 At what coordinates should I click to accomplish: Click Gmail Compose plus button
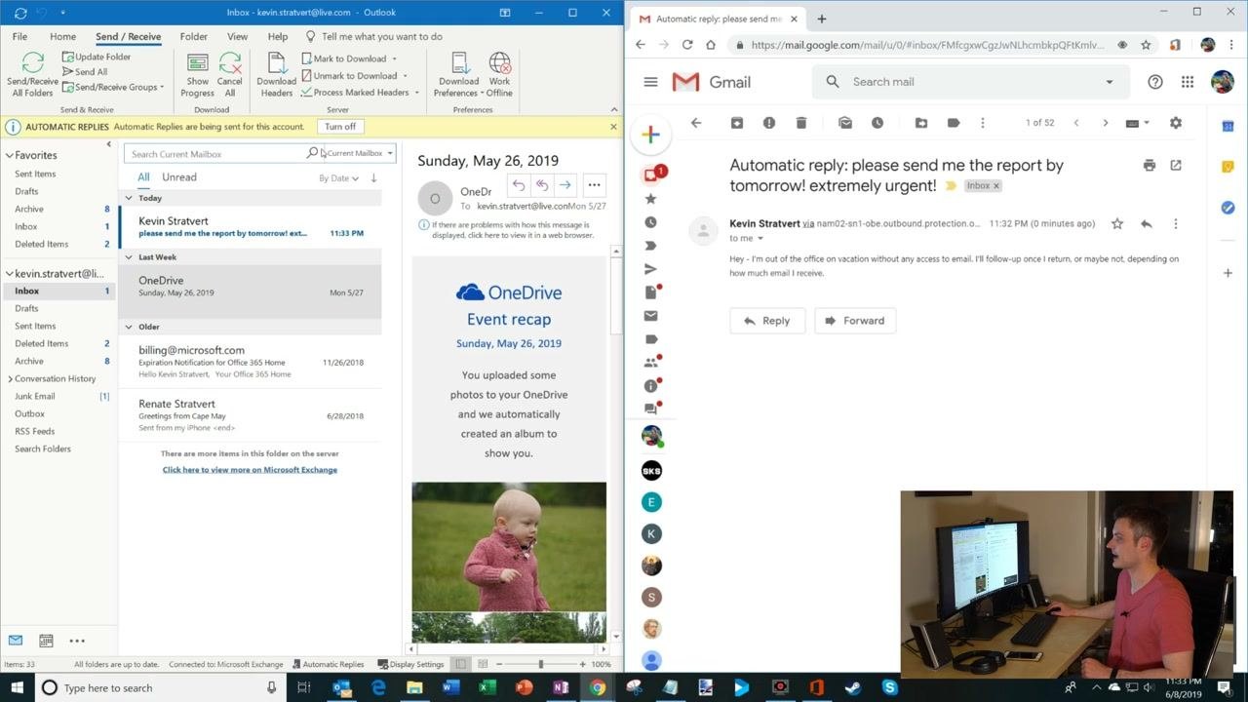(650, 135)
